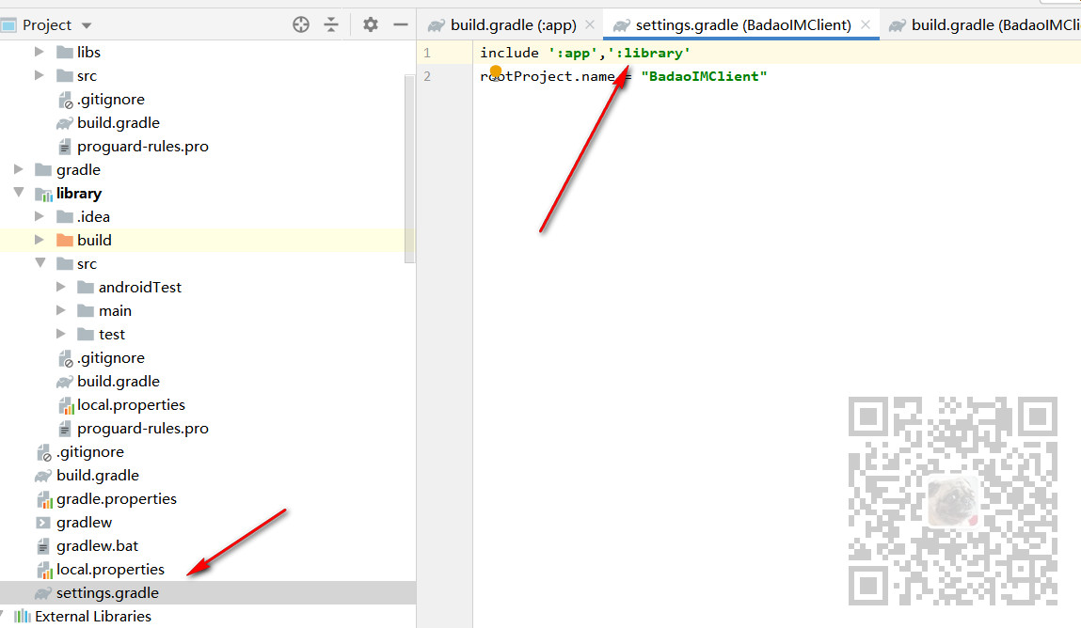1081x628 pixels.
Task: Click line number 1 in gutter
Action: pyautogui.click(x=427, y=53)
